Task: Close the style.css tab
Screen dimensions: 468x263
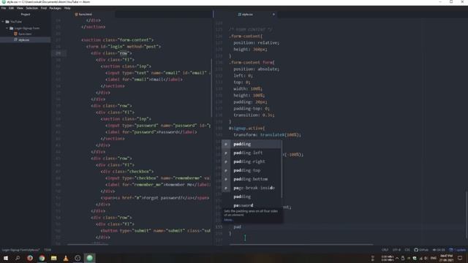Action: pyautogui.click(x=273, y=15)
